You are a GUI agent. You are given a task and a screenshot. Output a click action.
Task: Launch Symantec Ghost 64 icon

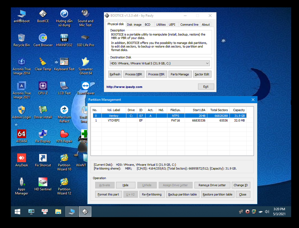coord(85,66)
